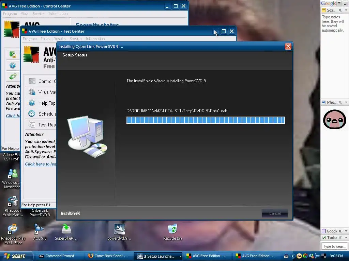Collapse the Photos gadget chevron
Image resolution: width=349 pixels, height=261 pixels.
(340, 102)
